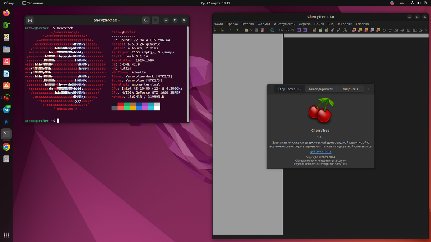Select the insert image icon on CherryTree toolbar

pos(315,30)
